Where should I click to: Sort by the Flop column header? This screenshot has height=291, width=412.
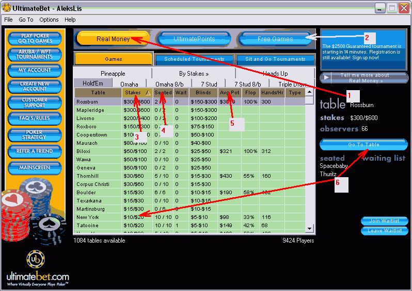(x=250, y=93)
